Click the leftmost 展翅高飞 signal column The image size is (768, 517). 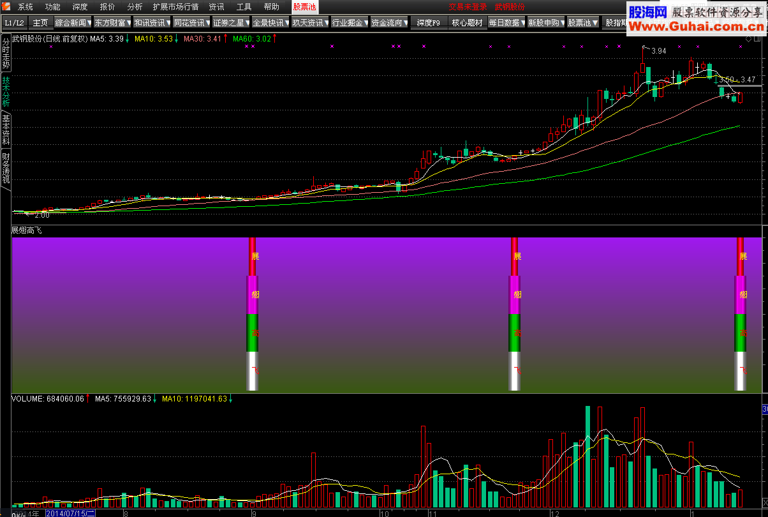253,314
